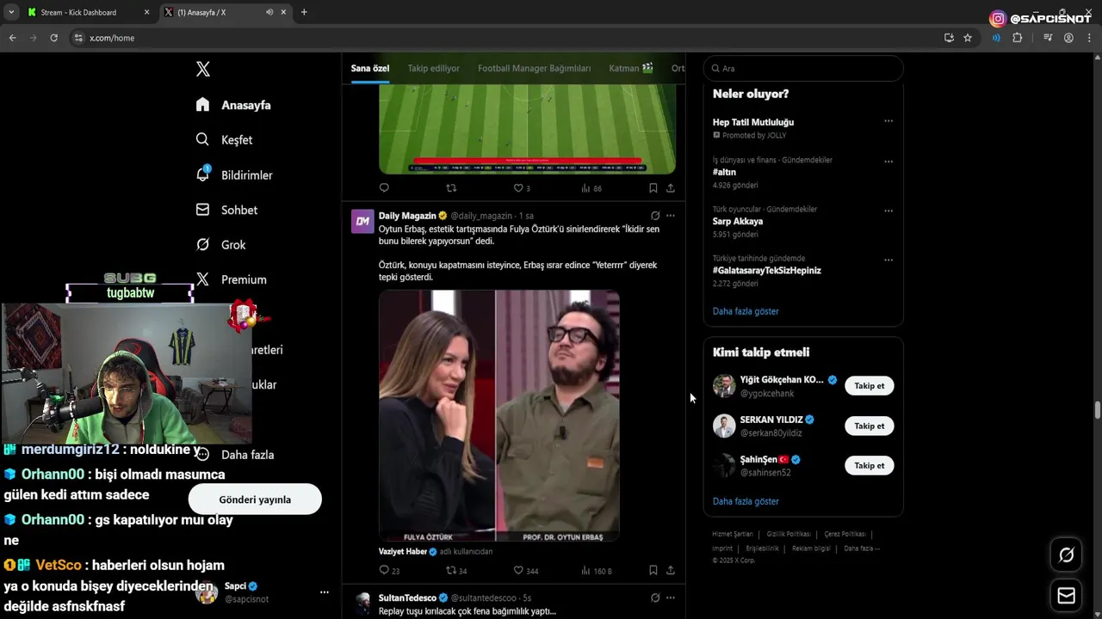1102x619 pixels.
Task: Click Daily Magazin account name
Action: 407,216
